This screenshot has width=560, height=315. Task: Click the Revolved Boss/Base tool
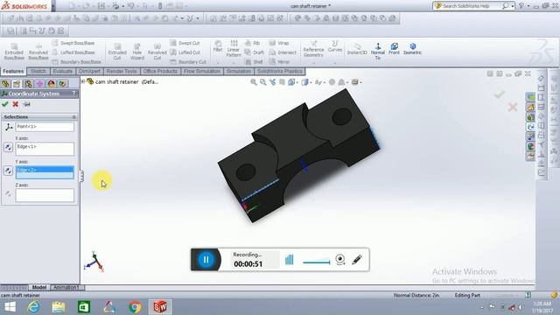coord(38,52)
